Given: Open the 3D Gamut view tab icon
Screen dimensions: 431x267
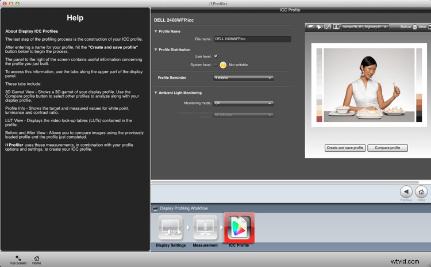Looking at the screenshot, I should tap(311, 26).
